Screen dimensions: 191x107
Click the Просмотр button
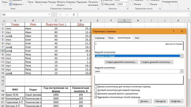161,101
